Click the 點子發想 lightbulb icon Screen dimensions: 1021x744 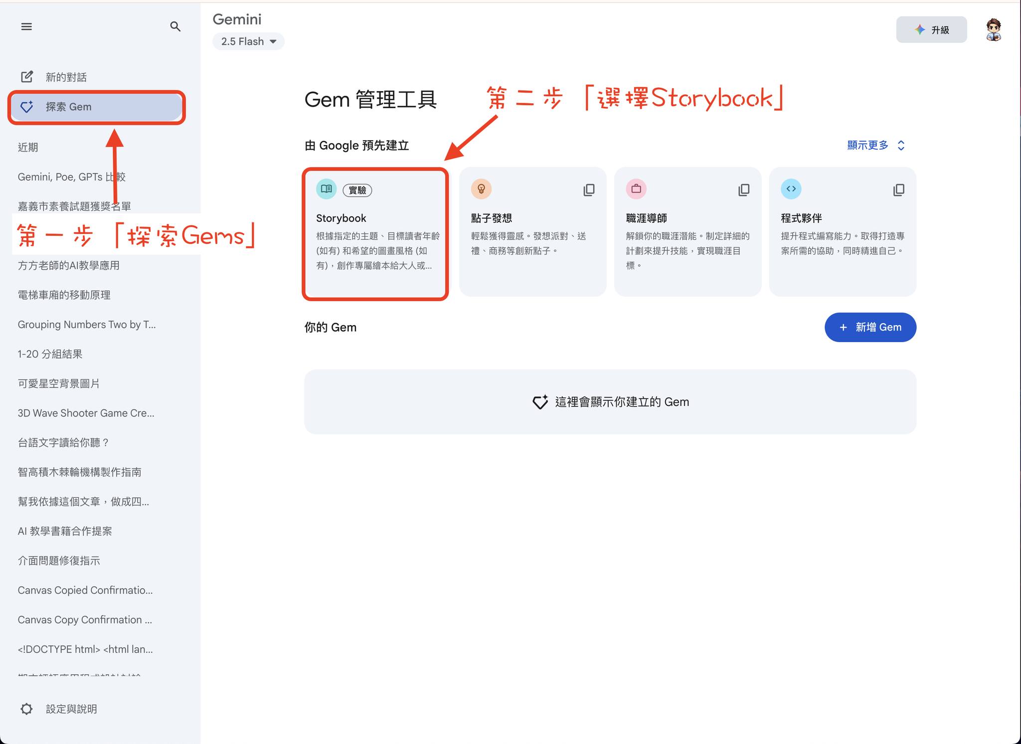(481, 189)
